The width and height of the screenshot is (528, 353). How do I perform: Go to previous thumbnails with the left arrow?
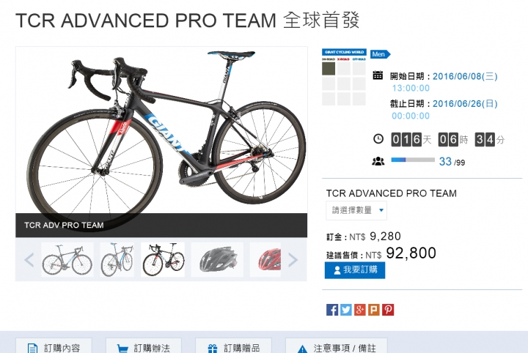[x=29, y=259]
